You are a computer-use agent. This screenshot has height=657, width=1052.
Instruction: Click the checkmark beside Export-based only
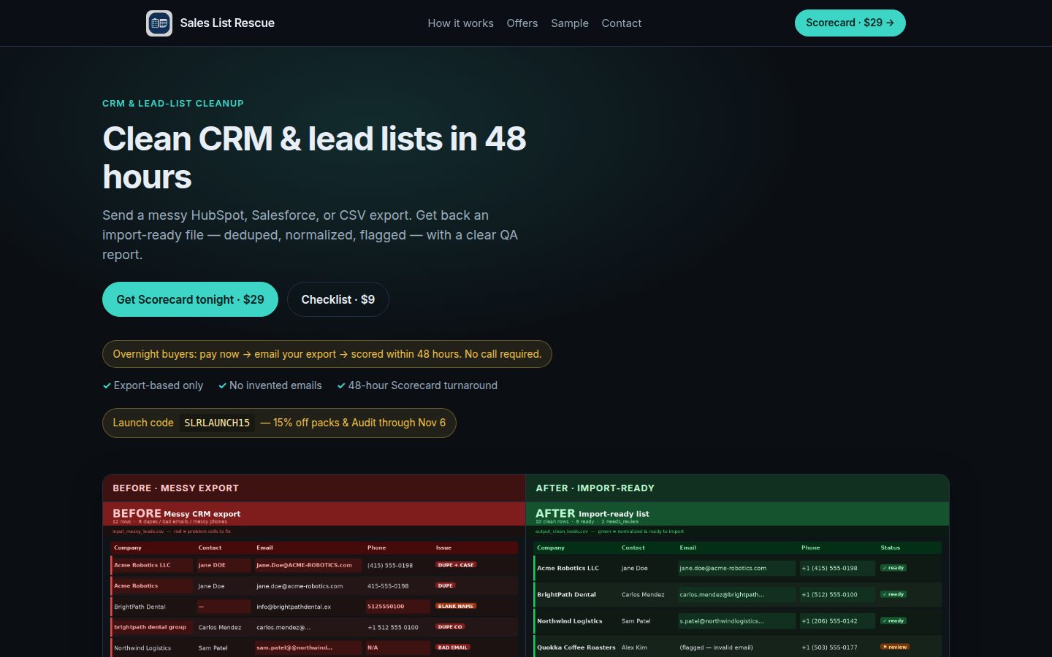pyautogui.click(x=107, y=385)
